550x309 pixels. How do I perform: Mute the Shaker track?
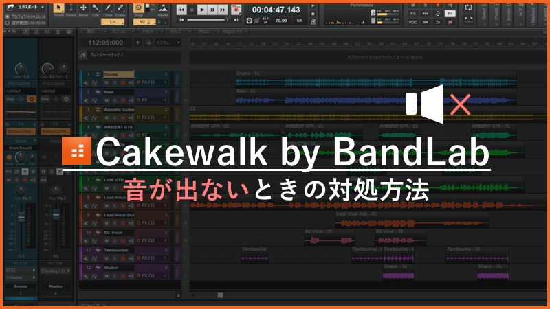point(107,276)
